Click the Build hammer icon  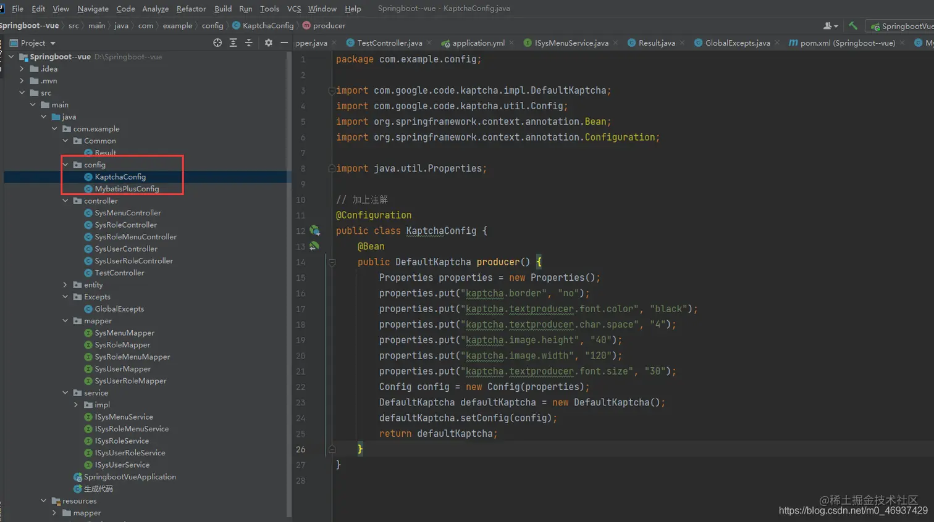click(x=853, y=25)
